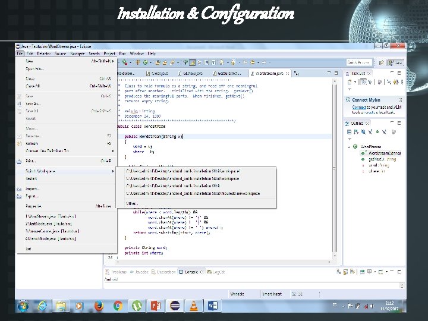
Task: Toggle Outline alphabetical sort icon
Action: click(356, 132)
